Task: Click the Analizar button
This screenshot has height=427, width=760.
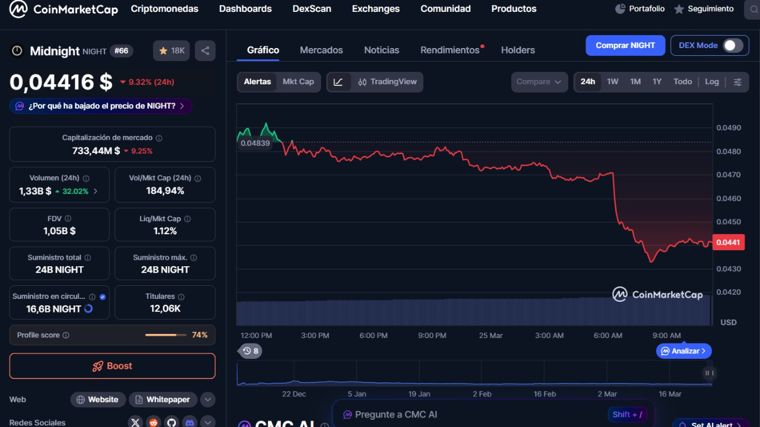Action: [684, 351]
